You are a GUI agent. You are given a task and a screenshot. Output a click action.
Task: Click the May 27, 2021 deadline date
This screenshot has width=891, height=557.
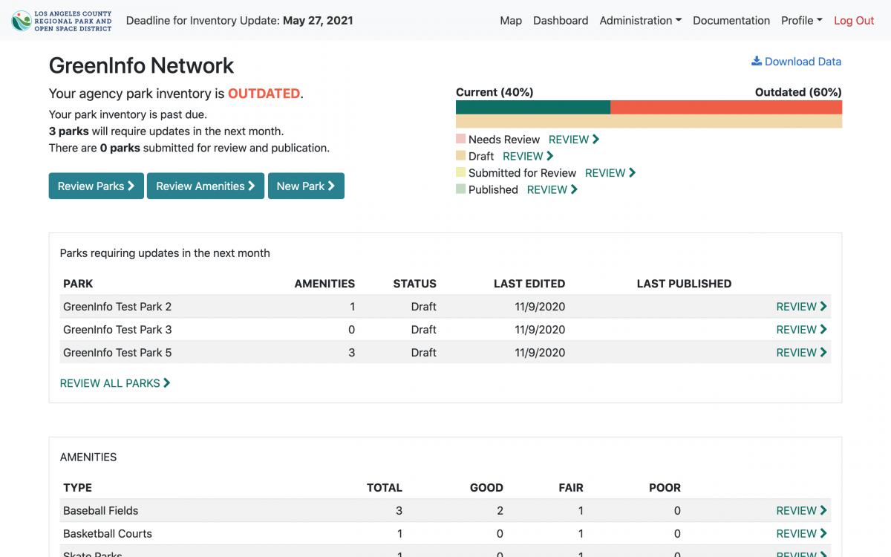point(318,21)
